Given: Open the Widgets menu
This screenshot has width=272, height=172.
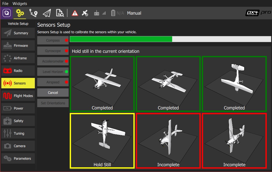Looking at the screenshot, I should pyautogui.click(x=20, y=4).
